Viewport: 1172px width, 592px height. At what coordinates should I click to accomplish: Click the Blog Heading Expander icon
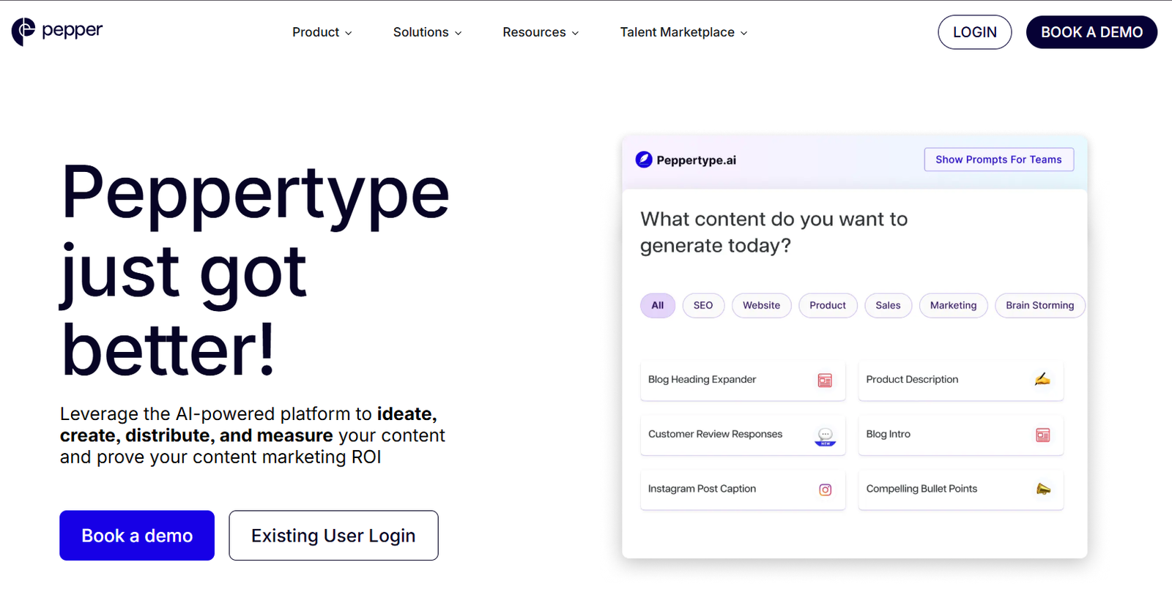(x=825, y=381)
